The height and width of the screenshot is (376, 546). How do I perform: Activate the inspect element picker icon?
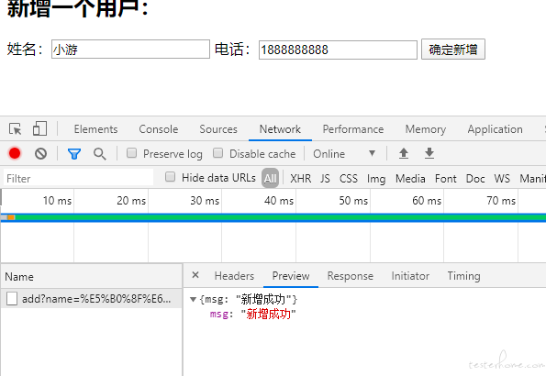[16, 128]
